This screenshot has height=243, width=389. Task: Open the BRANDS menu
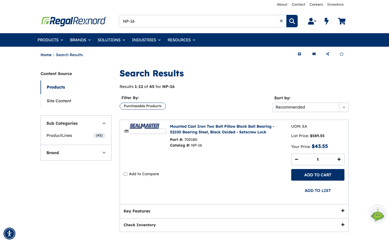pos(80,40)
